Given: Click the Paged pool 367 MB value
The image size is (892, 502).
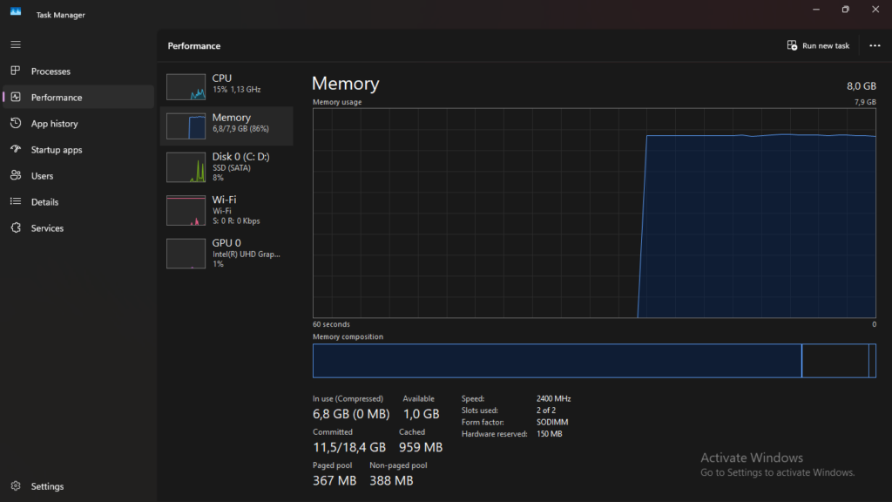Looking at the screenshot, I should point(334,480).
